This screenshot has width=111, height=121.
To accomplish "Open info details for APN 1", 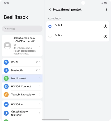I will point(105,26).
